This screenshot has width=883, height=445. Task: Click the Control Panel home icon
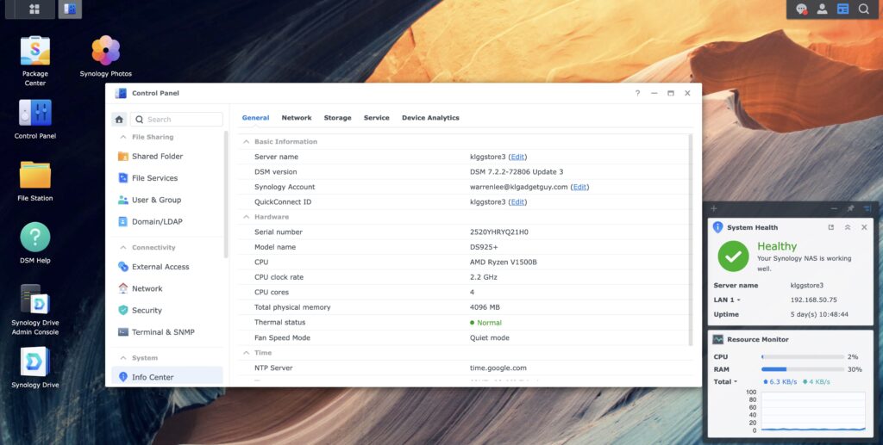click(119, 120)
